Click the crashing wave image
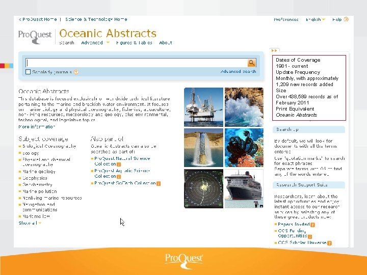Screen dimensions: 367x275 [244, 107]
